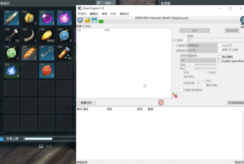Open the 数值类型 4 字节 dropdown
244x164 pixels.
coord(202,51)
